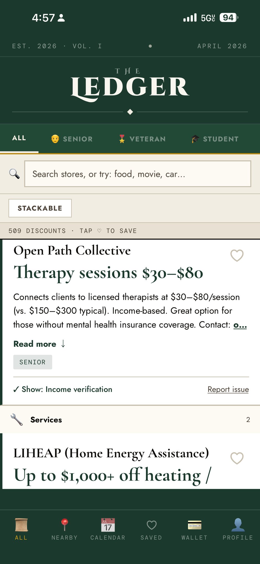Viewport: 260px width, 564px height.
Task: Save Open Path Collective with heart
Action: tap(237, 255)
